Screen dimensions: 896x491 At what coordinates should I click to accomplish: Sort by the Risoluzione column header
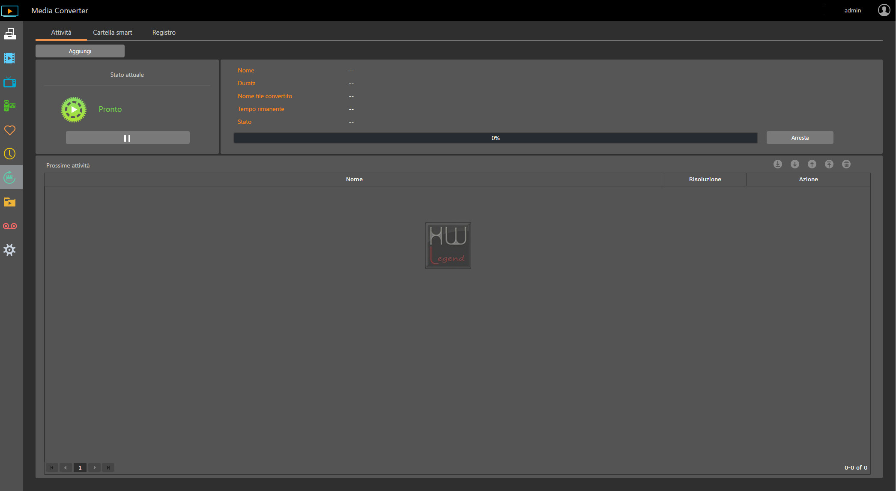coord(705,179)
